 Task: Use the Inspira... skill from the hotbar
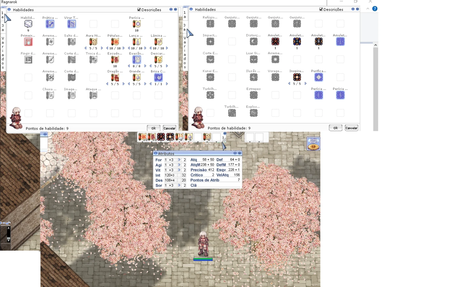coord(170,137)
